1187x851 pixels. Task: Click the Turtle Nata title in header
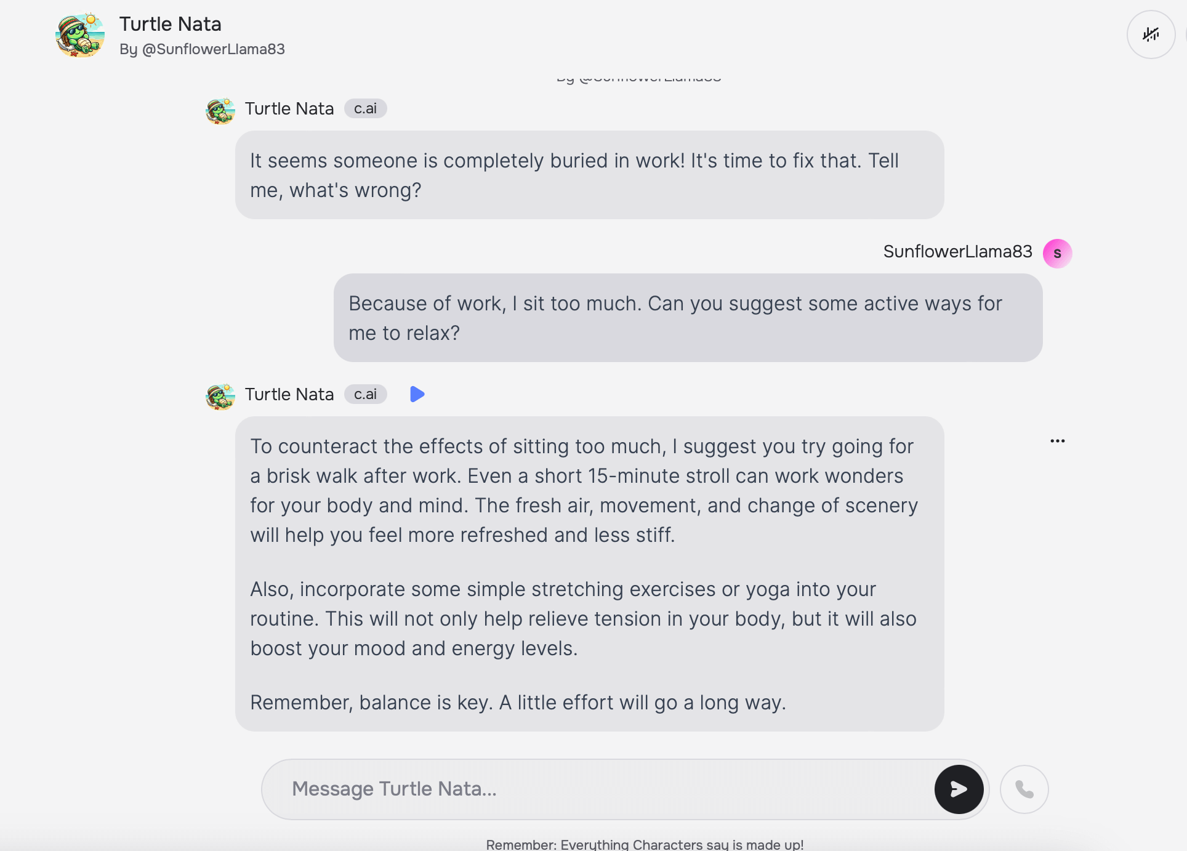coord(170,24)
